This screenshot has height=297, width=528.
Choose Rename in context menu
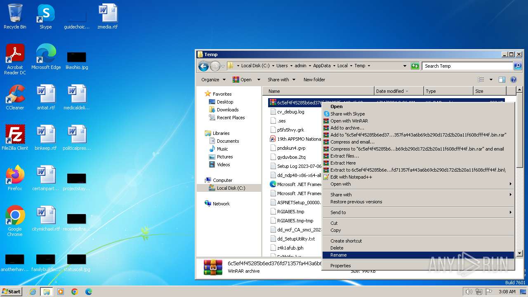pyautogui.click(x=418, y=255)
